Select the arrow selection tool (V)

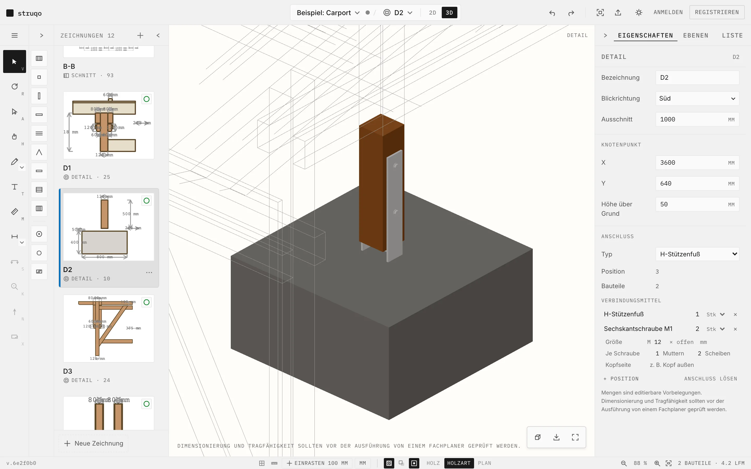[x=14, y=61]
